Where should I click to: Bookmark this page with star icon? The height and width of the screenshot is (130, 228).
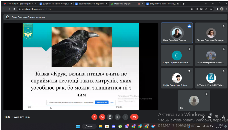[211, 9]
